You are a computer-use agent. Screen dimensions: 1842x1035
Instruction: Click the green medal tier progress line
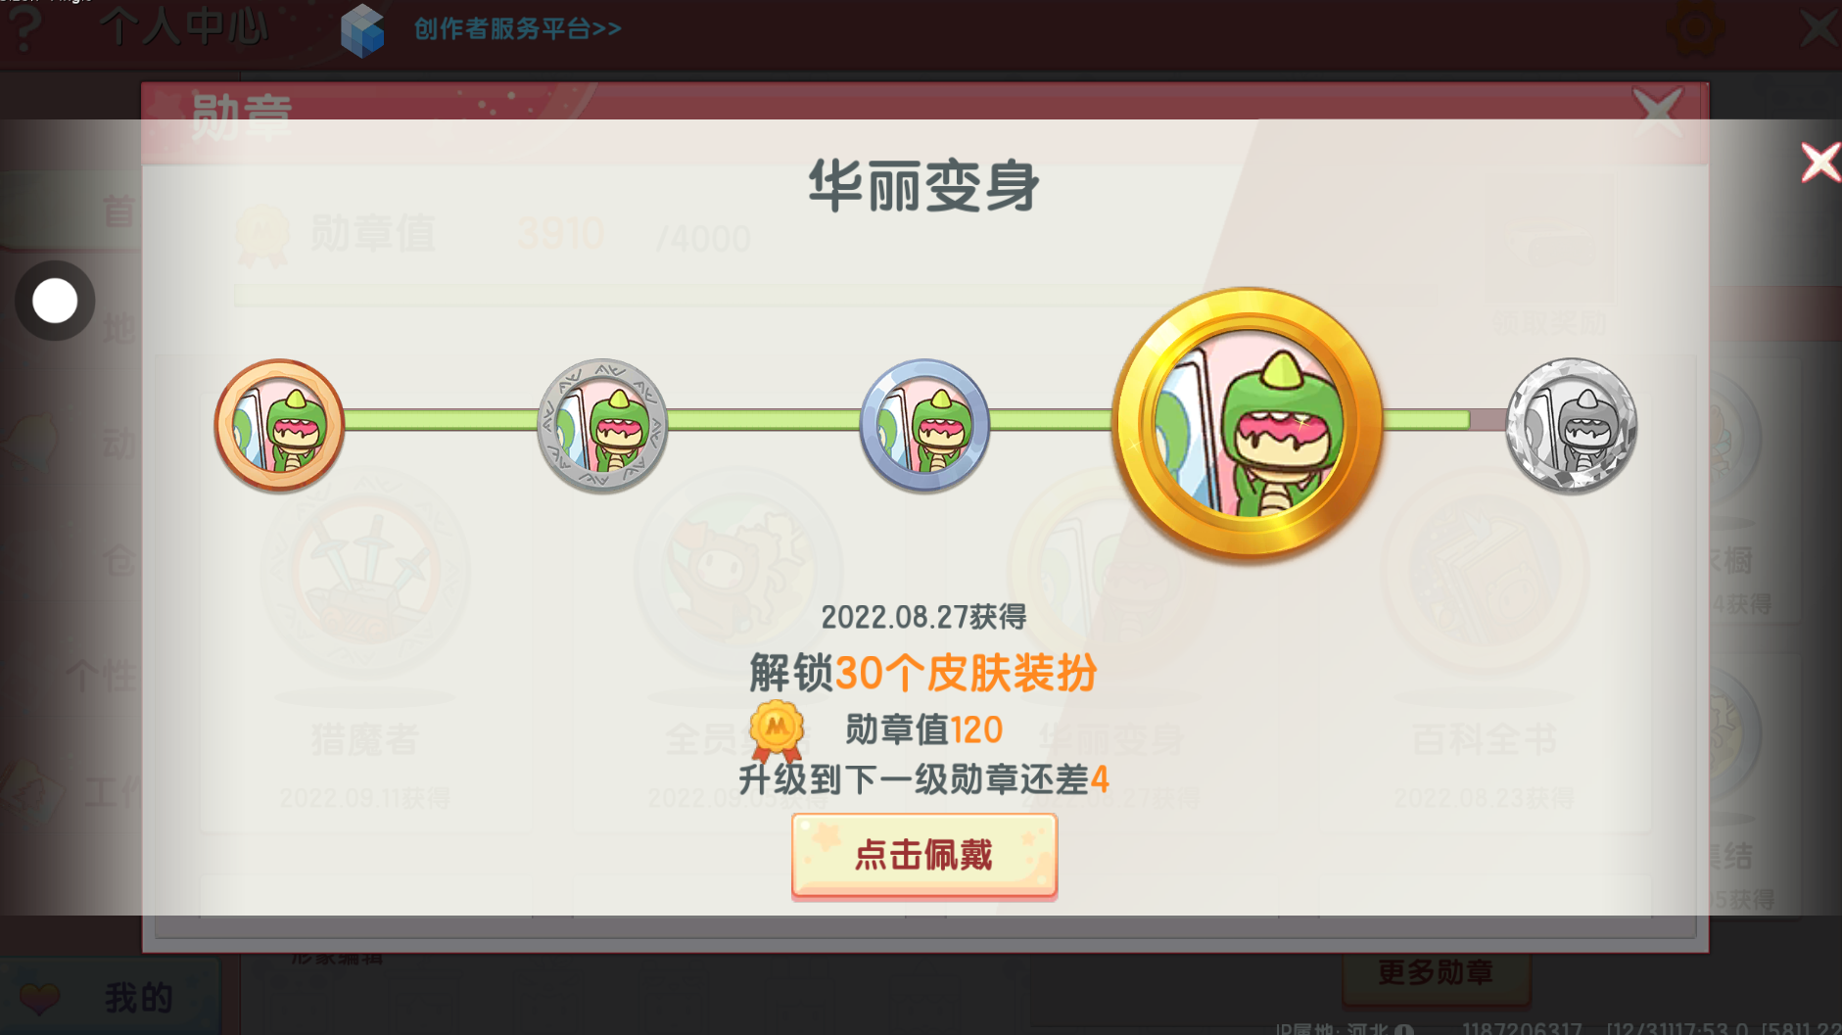pos(907,420)
